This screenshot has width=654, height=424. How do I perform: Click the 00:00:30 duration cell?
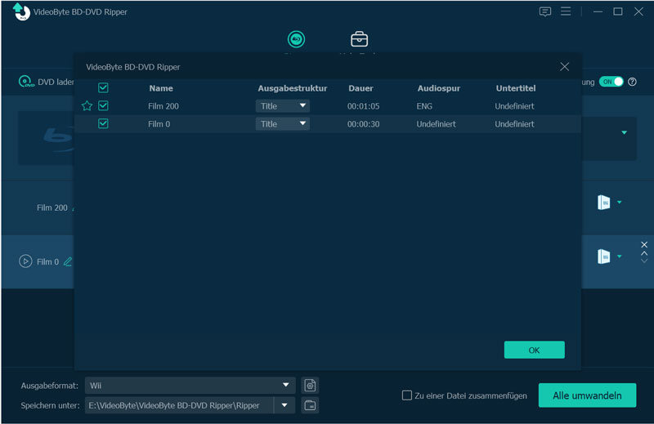tap(363, 124)
